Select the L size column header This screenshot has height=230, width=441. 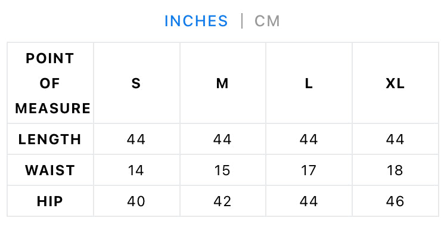pos(309,83)
